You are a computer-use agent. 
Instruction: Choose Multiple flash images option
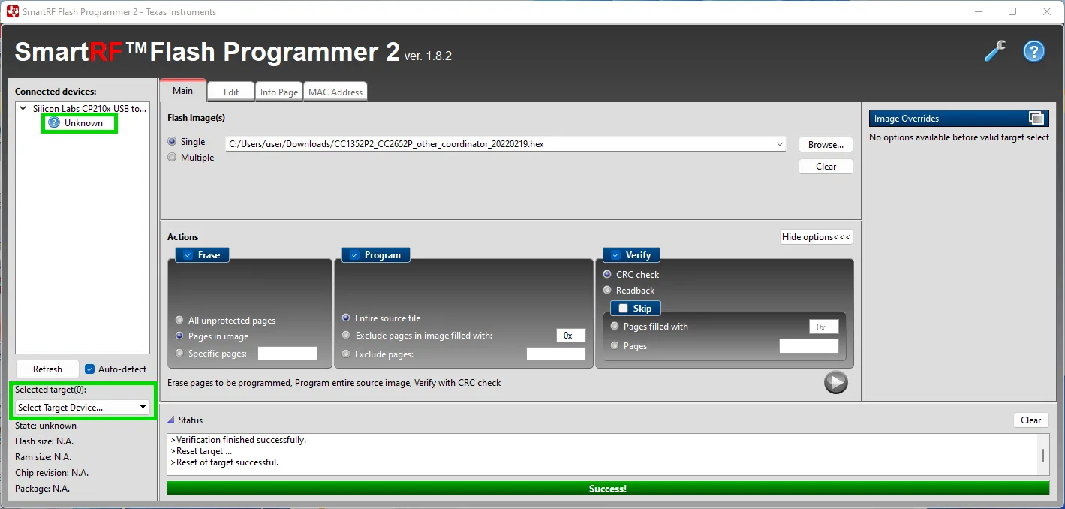click(173, 158)
